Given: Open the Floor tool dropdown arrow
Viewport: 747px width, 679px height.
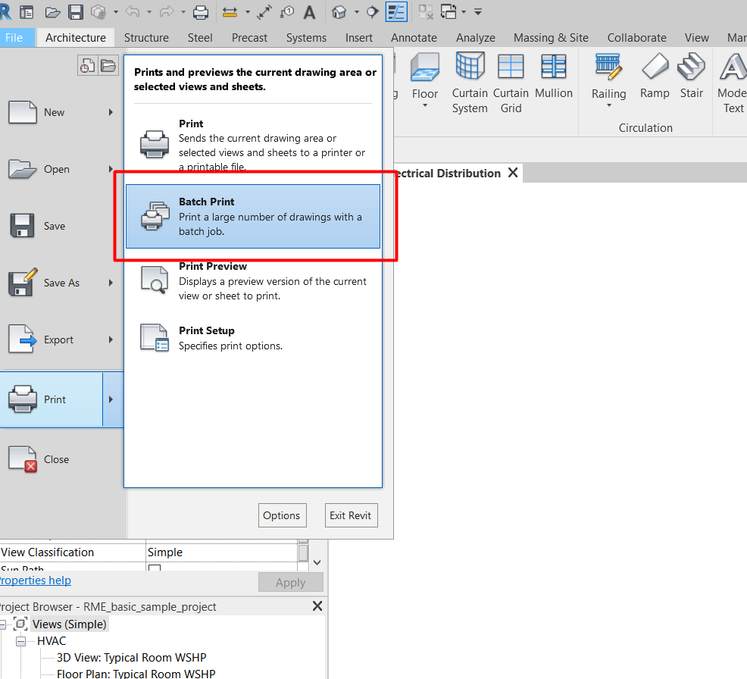Looking at the screenshot, I should (425, 105).
